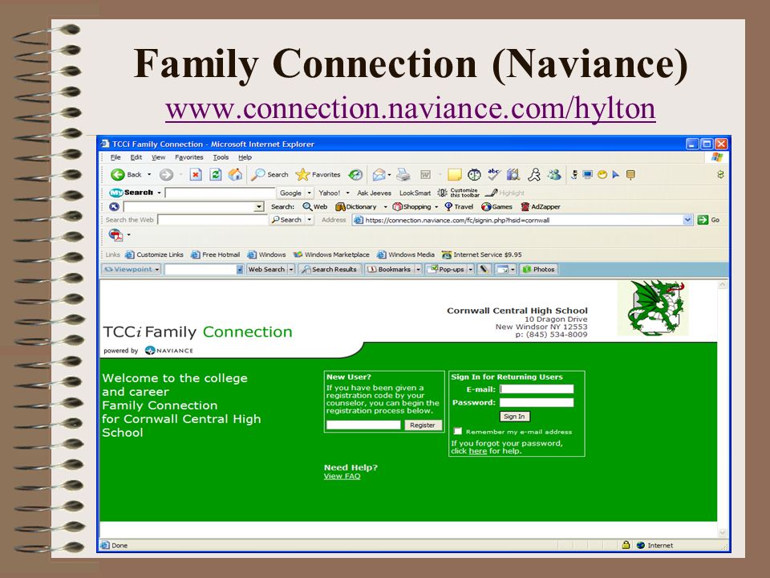Image resolution: width=770 pixels, height=578 pixels.
Task: Click the MySearch logo
Action: pyautogui.click(x=131, y=193)
